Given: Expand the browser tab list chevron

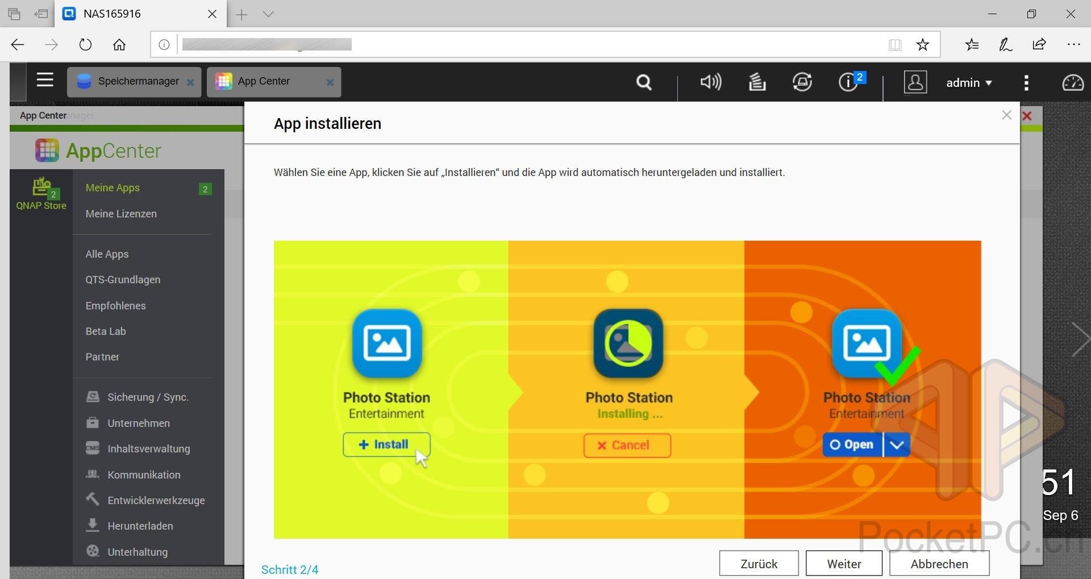Looking at the screenshot, I should click(268, 14).
